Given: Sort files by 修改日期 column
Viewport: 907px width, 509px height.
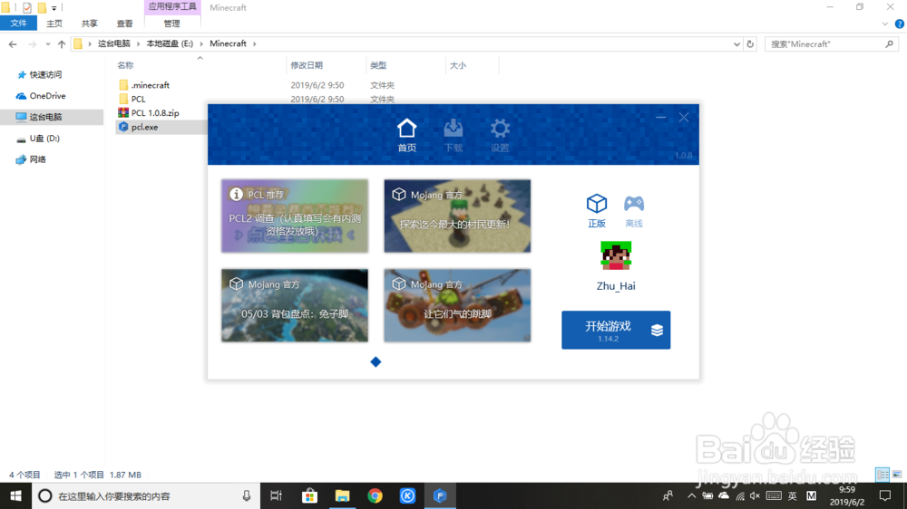Looking at the screenshot, I should pyautogui.click(x=307, y=65).
